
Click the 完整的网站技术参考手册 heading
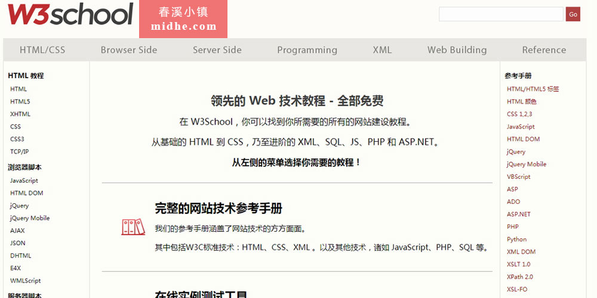[219, 208]
